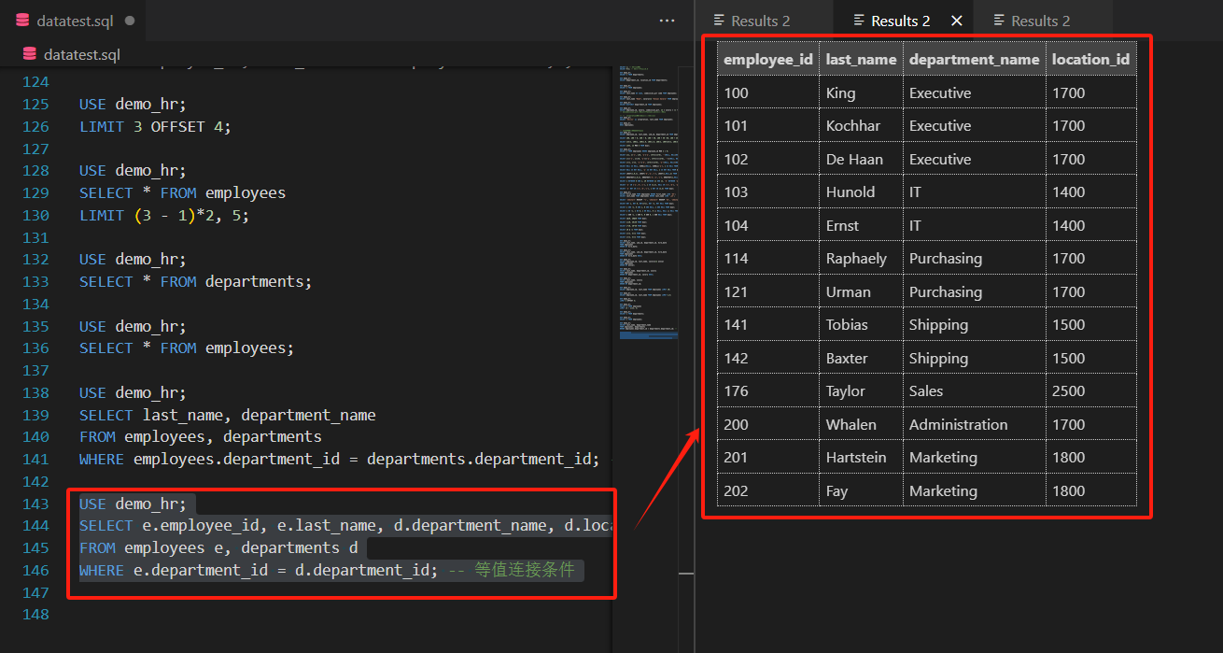
Task: Click the Tobias last_name cell
Action: click(x=861, y=324)
